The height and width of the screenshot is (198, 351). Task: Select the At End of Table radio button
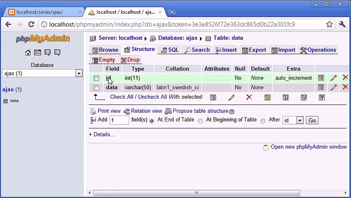coord(152,121)
